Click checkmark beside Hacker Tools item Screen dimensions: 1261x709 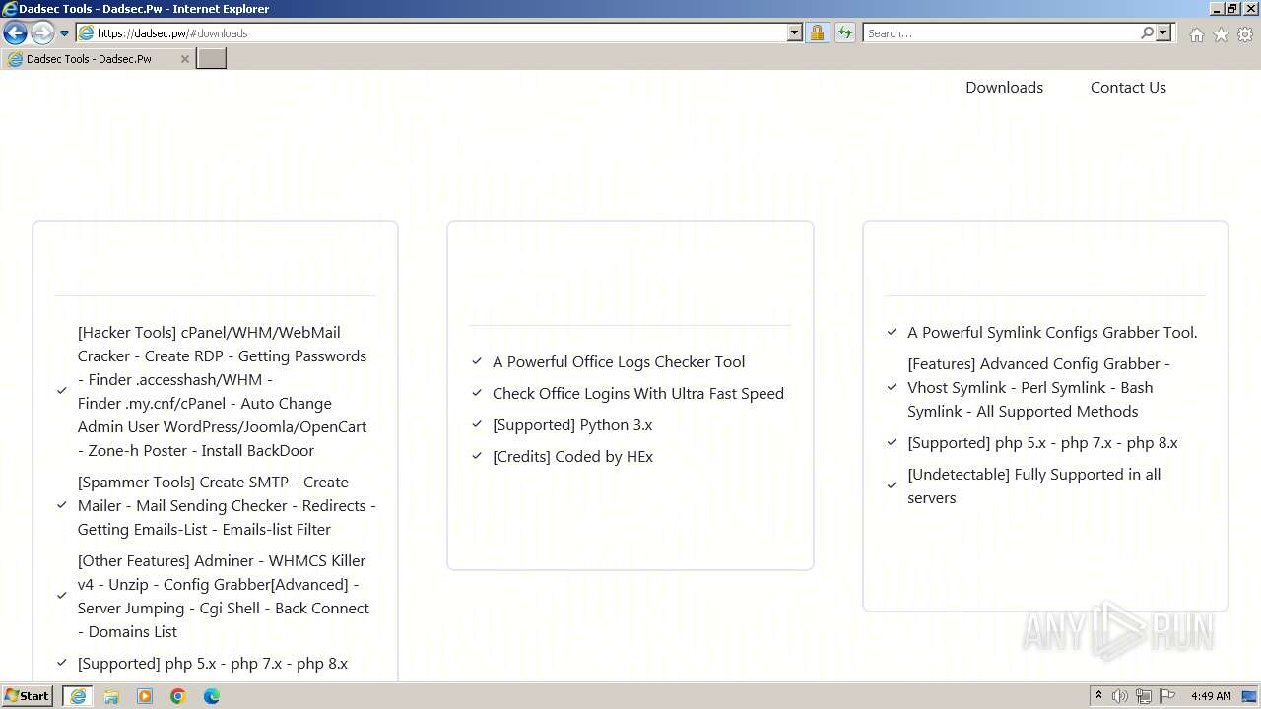tap(61, 391)
